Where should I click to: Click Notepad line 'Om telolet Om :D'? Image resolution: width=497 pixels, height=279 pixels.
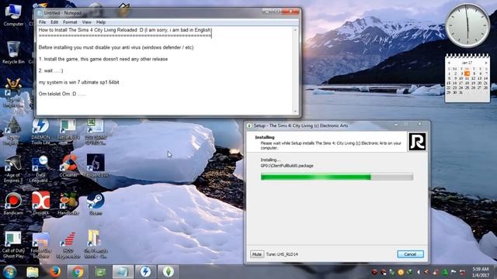click(62, 94)
